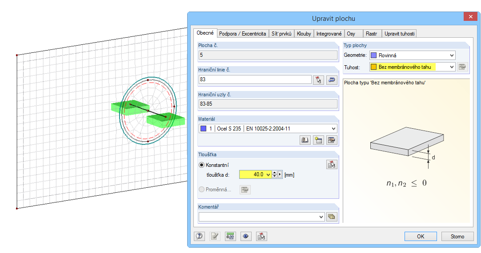Expand tloušťka d value dropdown
Image resolution: width=481 pixels, height=253 pixels.
268,174
